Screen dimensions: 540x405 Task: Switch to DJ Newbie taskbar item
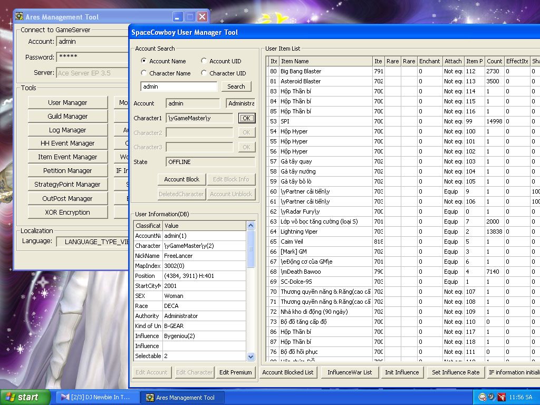(x=98, y=397)
